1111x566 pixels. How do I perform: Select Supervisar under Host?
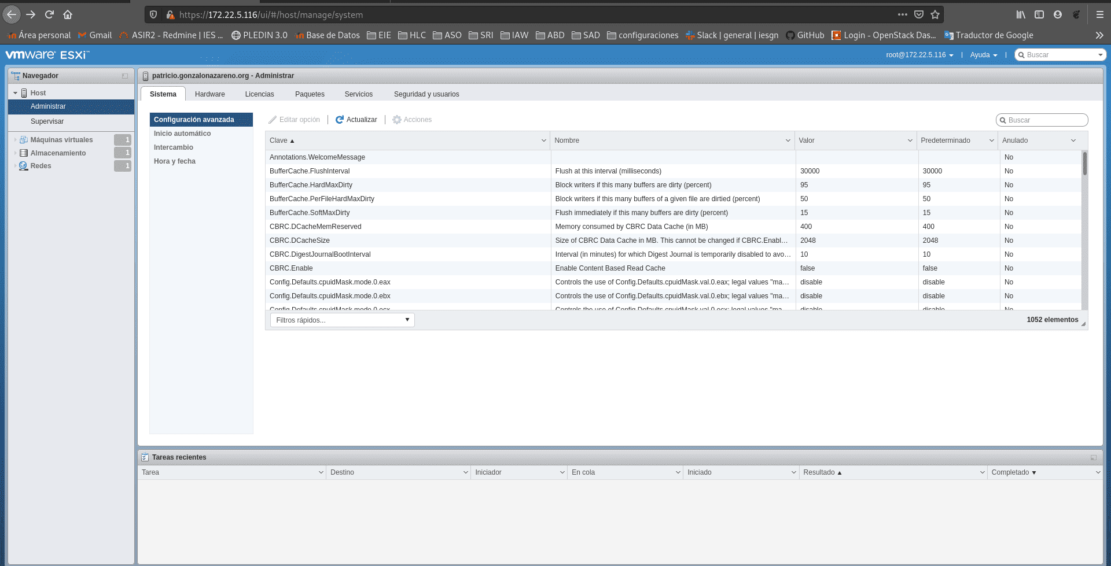point(47,121)
